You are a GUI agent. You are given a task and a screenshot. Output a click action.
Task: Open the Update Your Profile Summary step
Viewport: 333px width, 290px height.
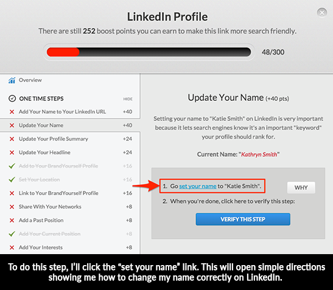coord(70,139)
